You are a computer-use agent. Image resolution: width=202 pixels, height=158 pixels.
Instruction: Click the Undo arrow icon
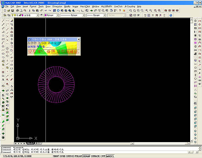46,10
